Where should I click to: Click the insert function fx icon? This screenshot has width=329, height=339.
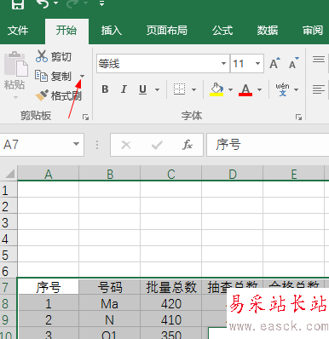pyautogui.click(x=188, y=145)
